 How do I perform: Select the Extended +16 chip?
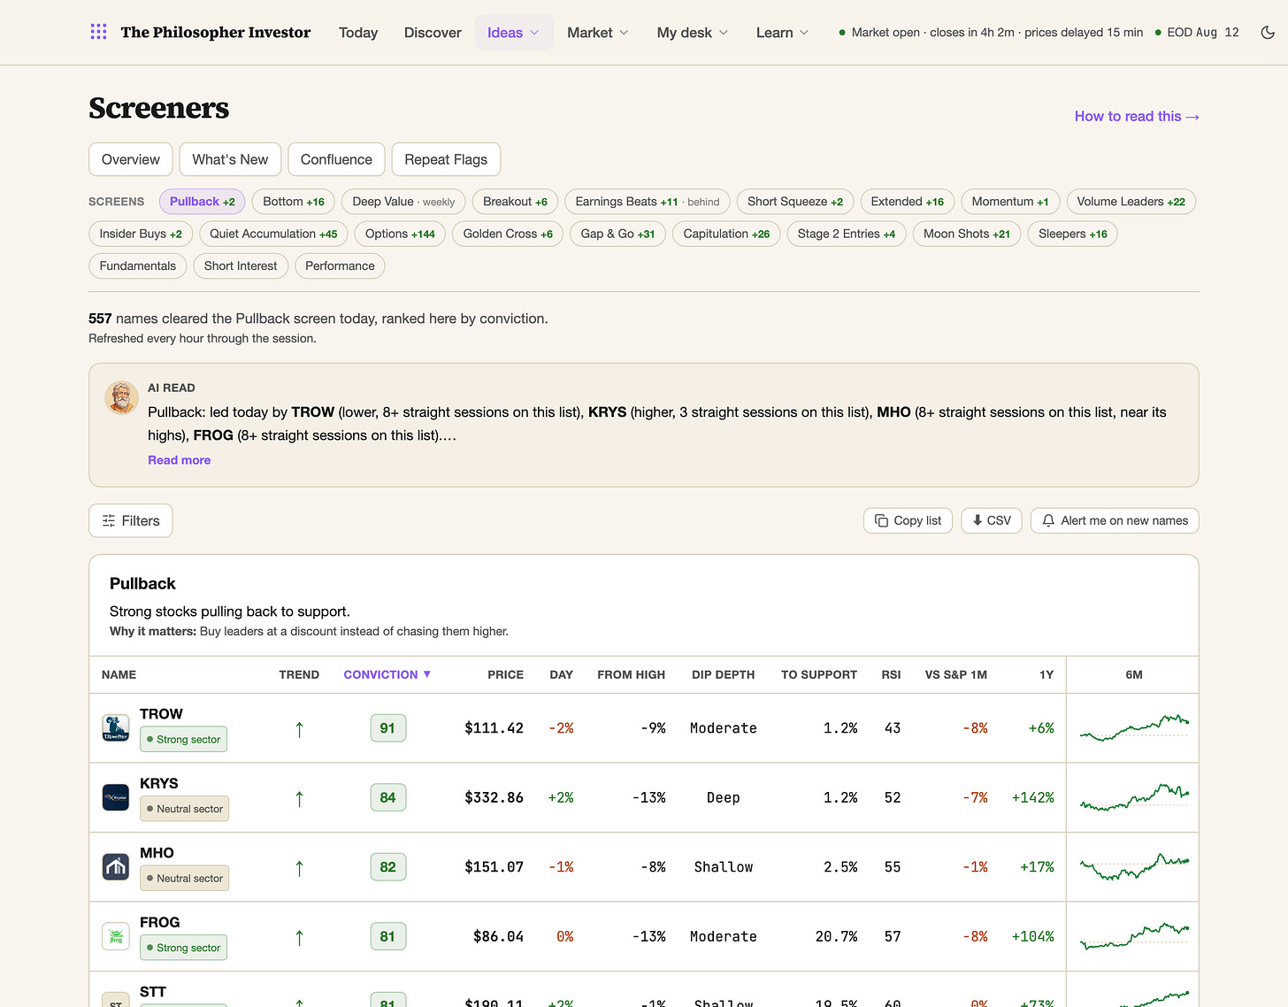click(x=908, y=202)
